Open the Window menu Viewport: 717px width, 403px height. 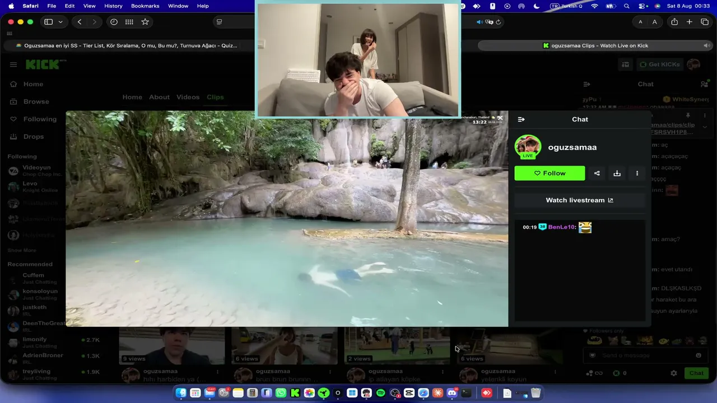click(178, 6)
